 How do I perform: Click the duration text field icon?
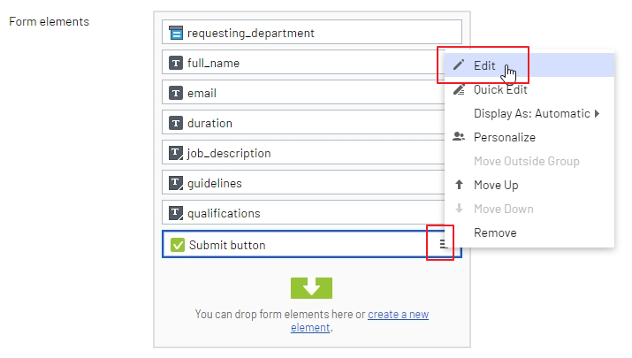(x=177, y=124)
